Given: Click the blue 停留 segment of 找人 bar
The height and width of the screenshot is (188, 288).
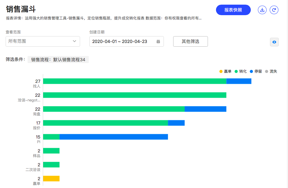Looking at the screenshot, I should point(239,81).
